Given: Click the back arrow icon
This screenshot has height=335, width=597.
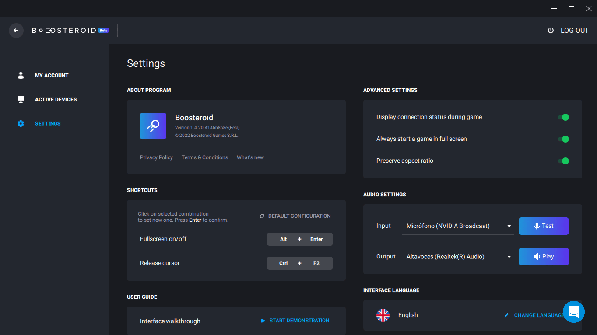Looking at the screenshot, I should click(x=16, y=31).
